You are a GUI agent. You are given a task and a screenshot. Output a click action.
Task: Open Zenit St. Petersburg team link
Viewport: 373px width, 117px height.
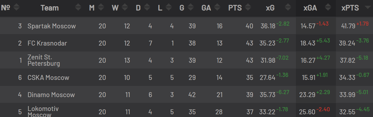pos(44,60)
